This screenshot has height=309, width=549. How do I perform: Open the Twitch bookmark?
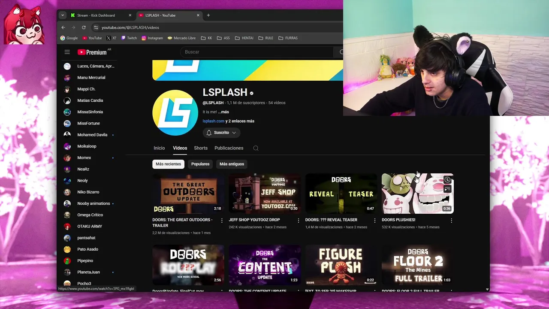coord(129,38)
